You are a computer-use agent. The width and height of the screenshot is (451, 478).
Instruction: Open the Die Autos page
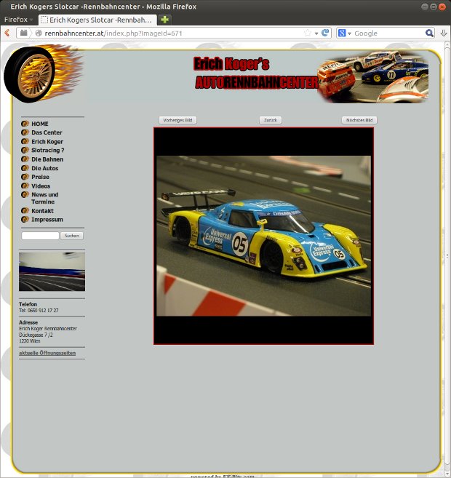[45, 168]
